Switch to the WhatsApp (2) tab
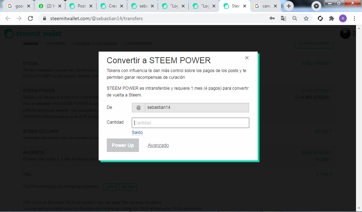This screenshot has height=212, width=362. (47, 6)
